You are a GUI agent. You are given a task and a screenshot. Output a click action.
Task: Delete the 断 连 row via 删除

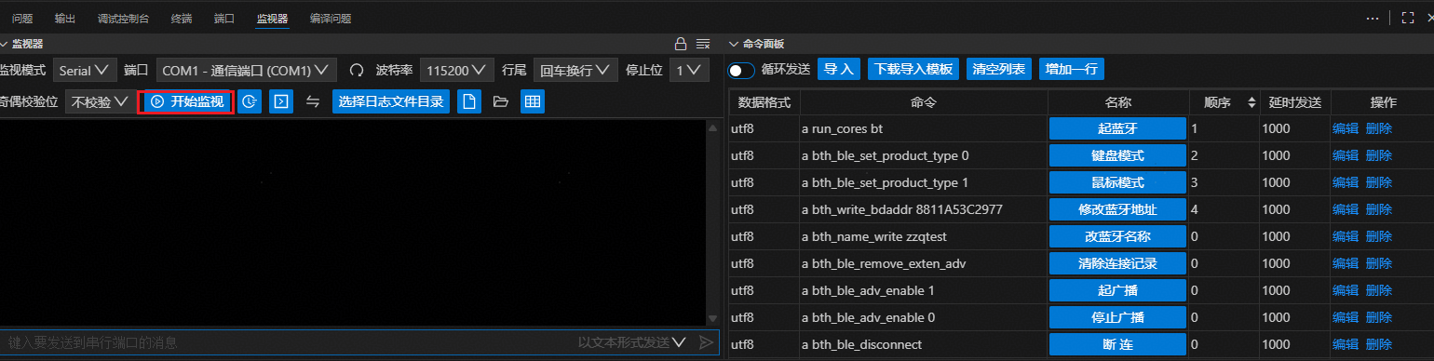coord(1379,344)
